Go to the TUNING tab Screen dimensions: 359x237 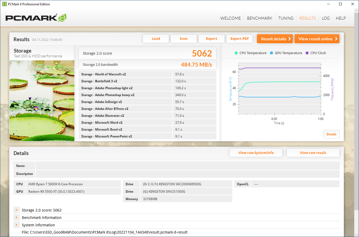[286, 18]
